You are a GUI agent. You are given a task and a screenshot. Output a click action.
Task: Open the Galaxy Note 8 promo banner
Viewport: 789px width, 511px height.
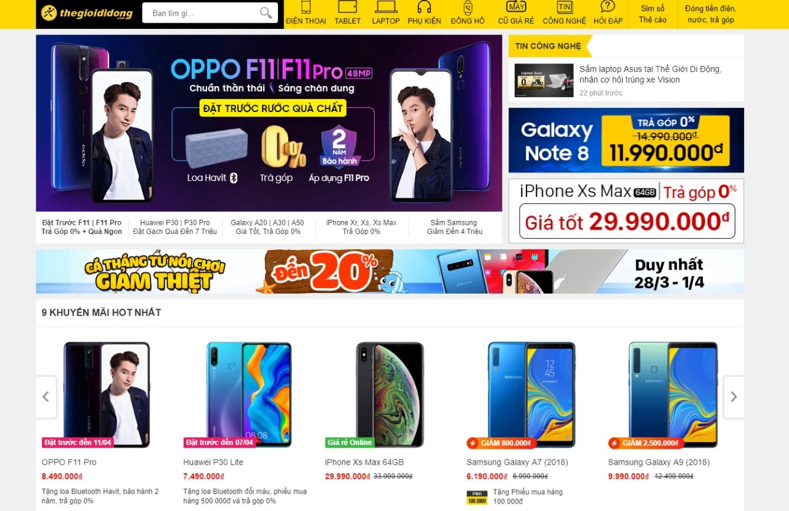(x=626, y=140)
